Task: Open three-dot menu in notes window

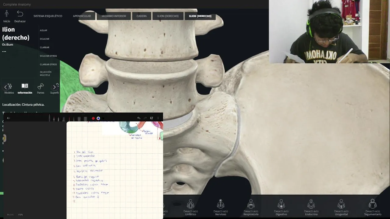Action: click(x=158, y=118)
